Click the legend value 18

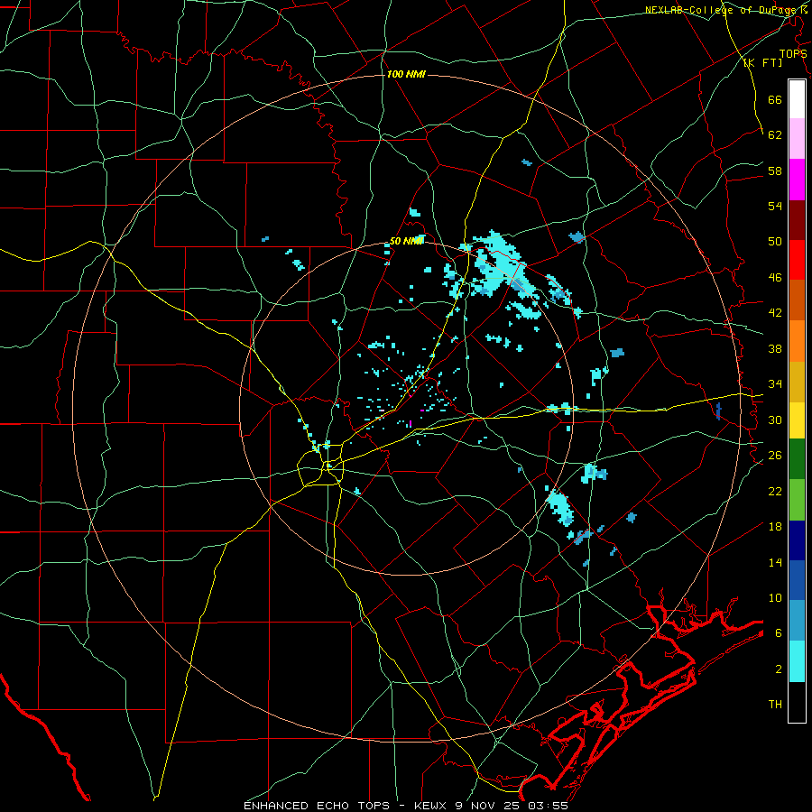click(x=775, y=527)
